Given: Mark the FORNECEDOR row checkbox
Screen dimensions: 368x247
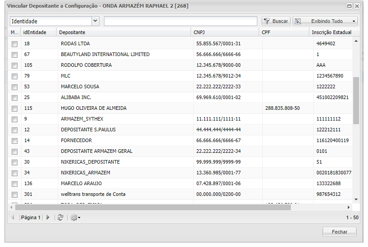Looking at the screenshot, I should click(x=14, y=141).
